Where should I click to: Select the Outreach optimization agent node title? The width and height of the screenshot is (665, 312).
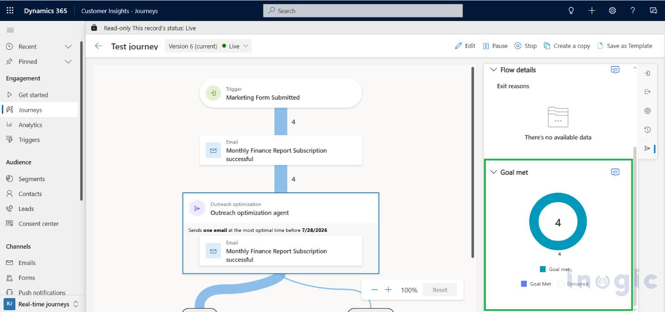point(250,213)
